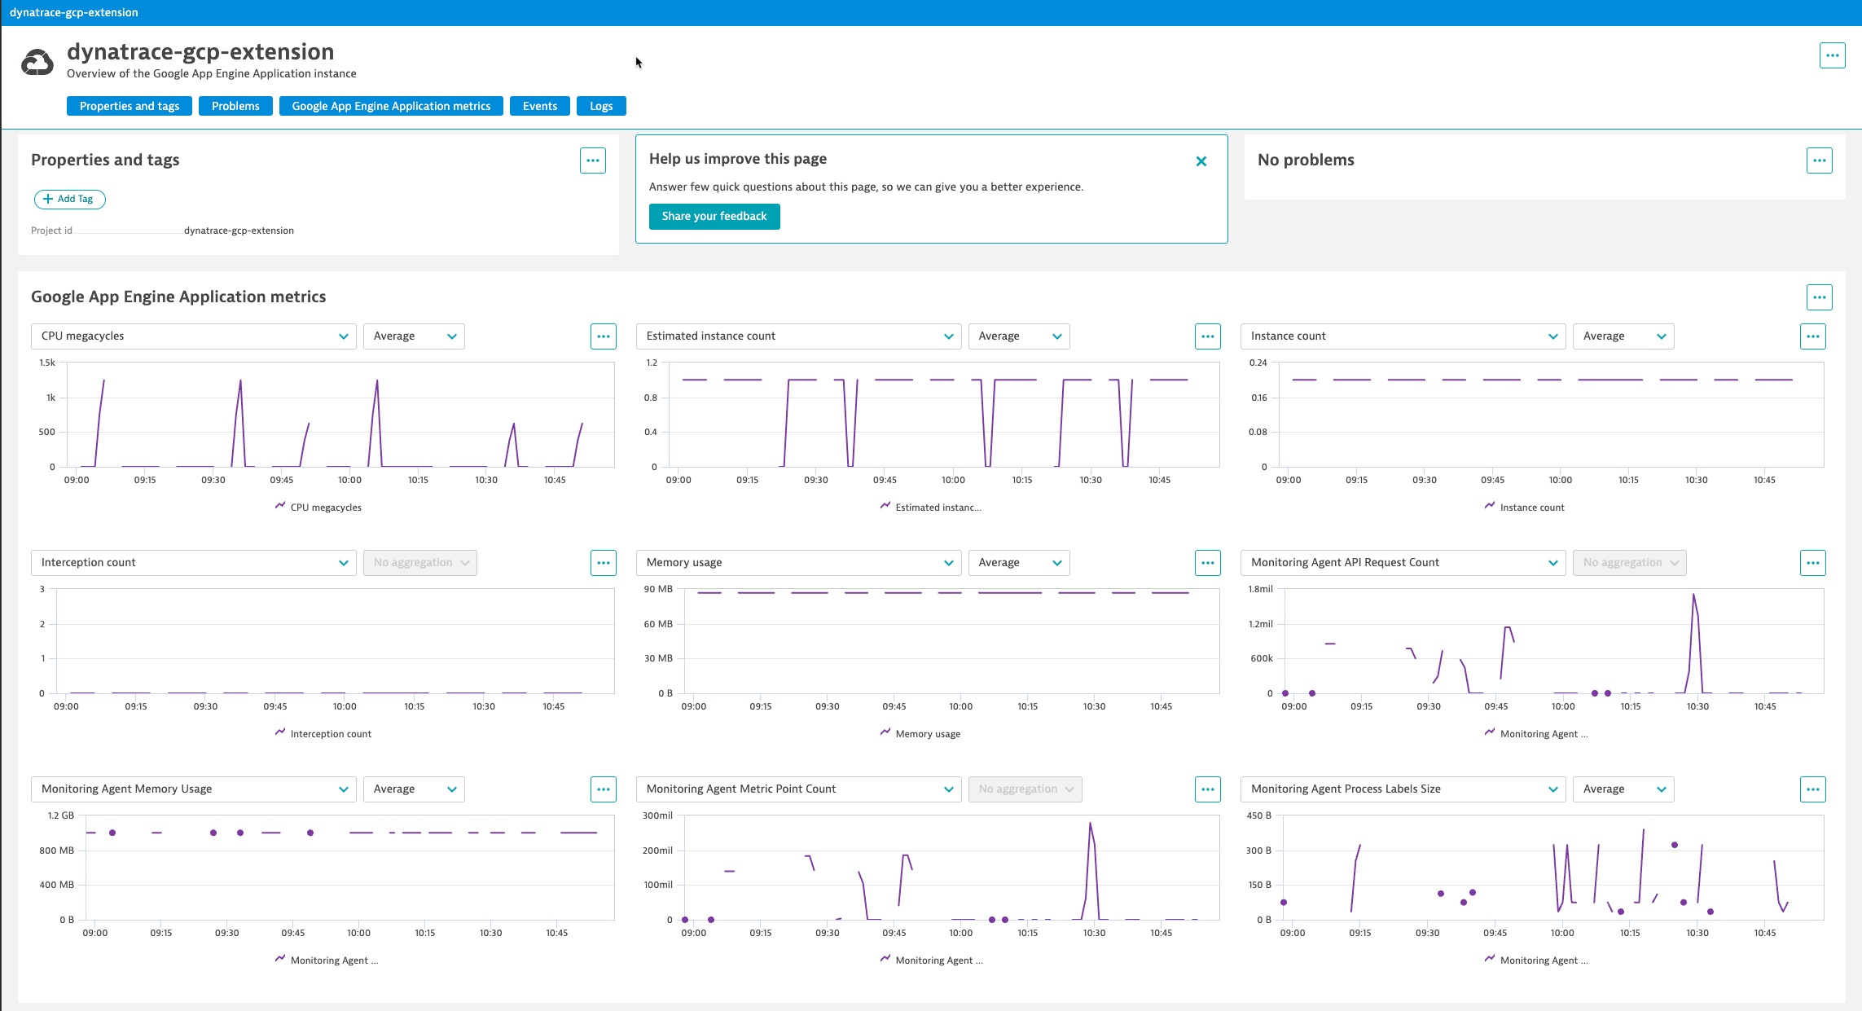The image size is (1862, 1011).
Task: Switch to the Events section
Action: point(539,106)
